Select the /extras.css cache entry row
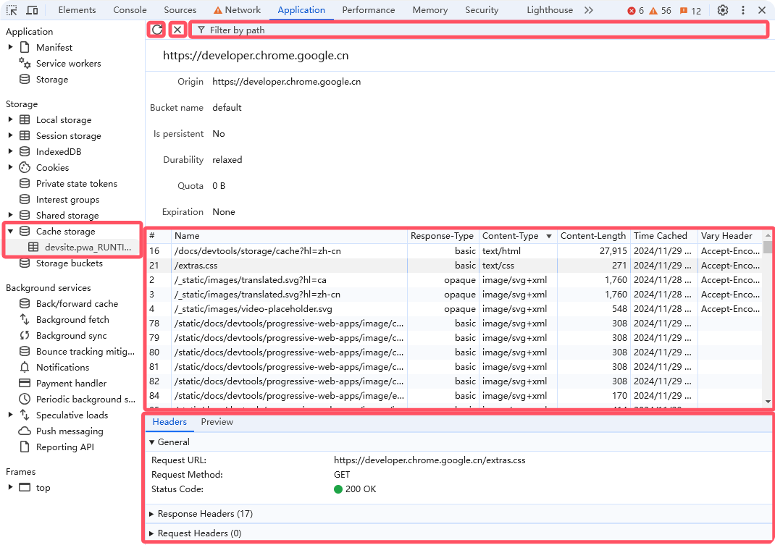The height and width of the screenshot is (545, 775). [290, 266]
